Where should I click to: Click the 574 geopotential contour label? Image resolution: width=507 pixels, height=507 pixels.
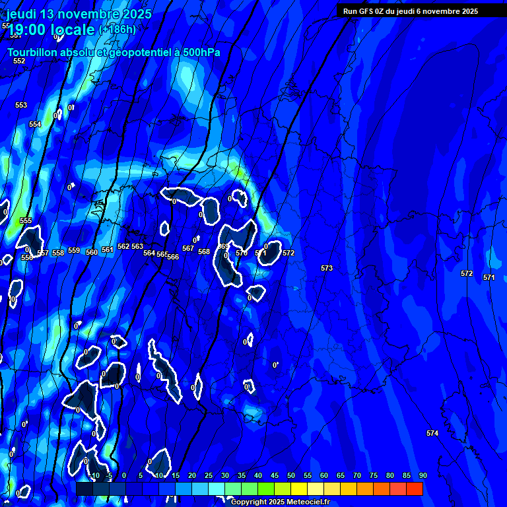coord(432,434)
